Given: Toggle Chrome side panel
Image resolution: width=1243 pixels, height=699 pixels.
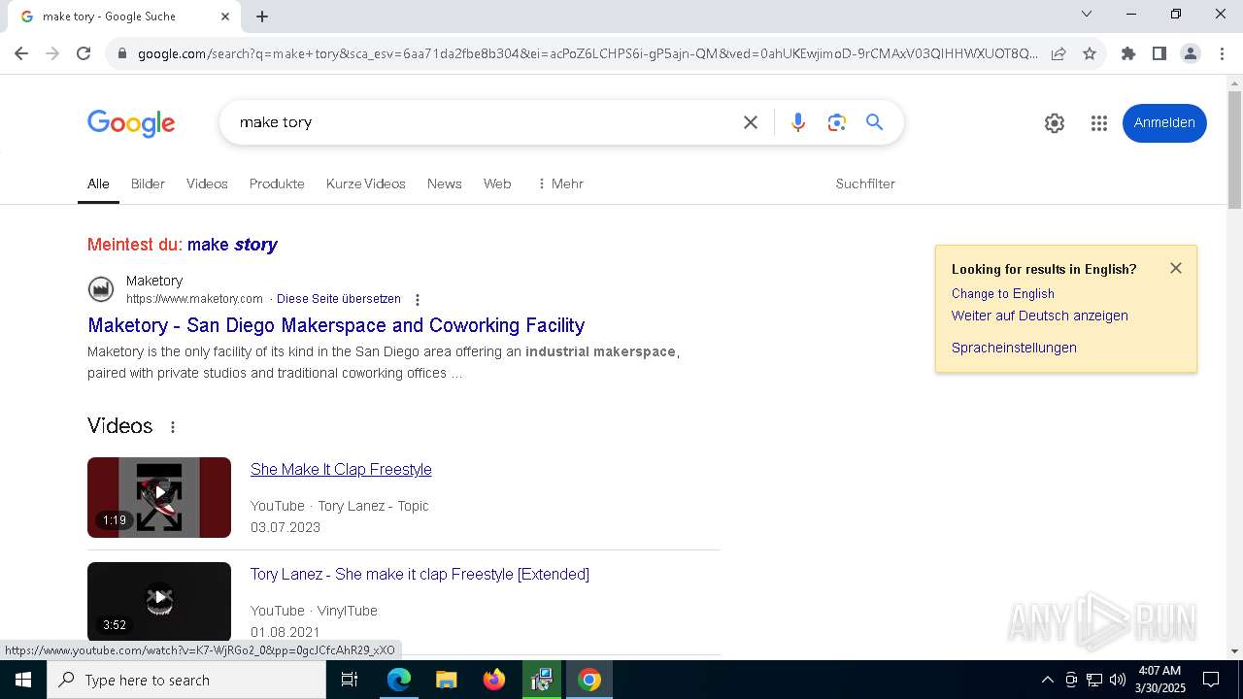Looking at the screenshot, I should coord(1159,53).
